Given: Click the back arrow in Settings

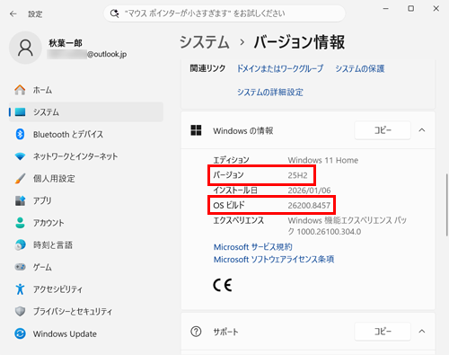Looking at the screenshot, I should 13,13.
